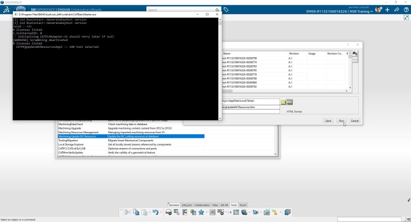Open the help question mark icon

(406, 10)
